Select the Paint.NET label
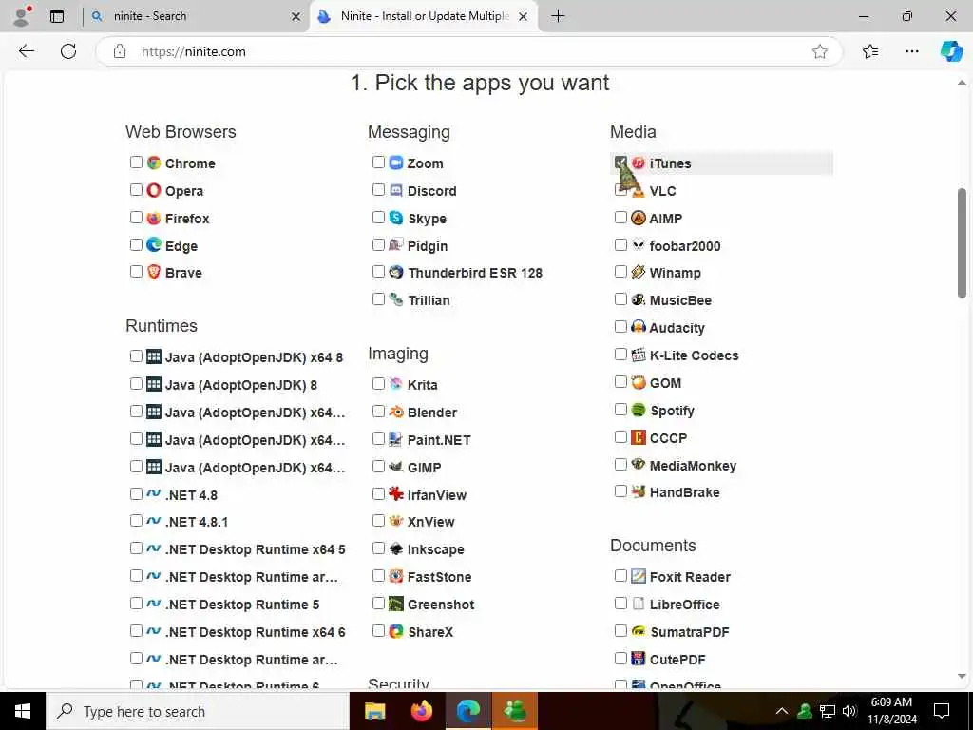Viewport: 973px width, 730px height. [x=439, y=440]
